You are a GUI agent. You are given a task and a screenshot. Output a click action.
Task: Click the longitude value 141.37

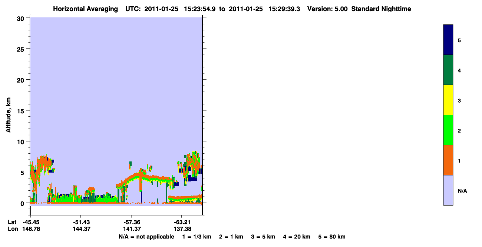[x=132, y=229]
